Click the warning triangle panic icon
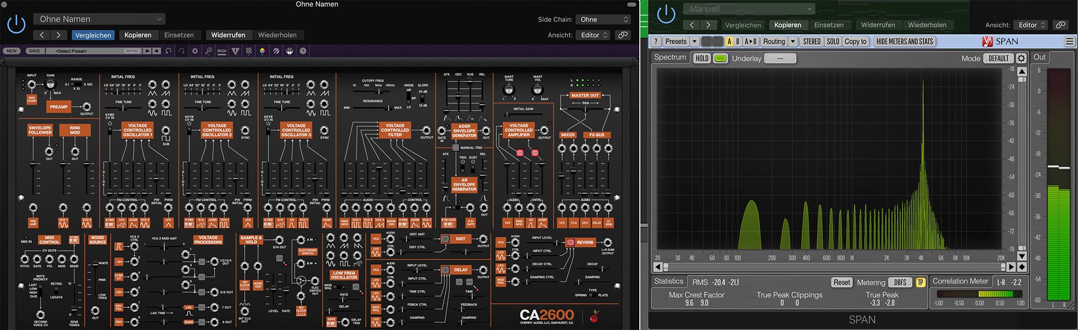This screenshot has height=330, width=1078. pyautogui.click(x=235, y=51)
